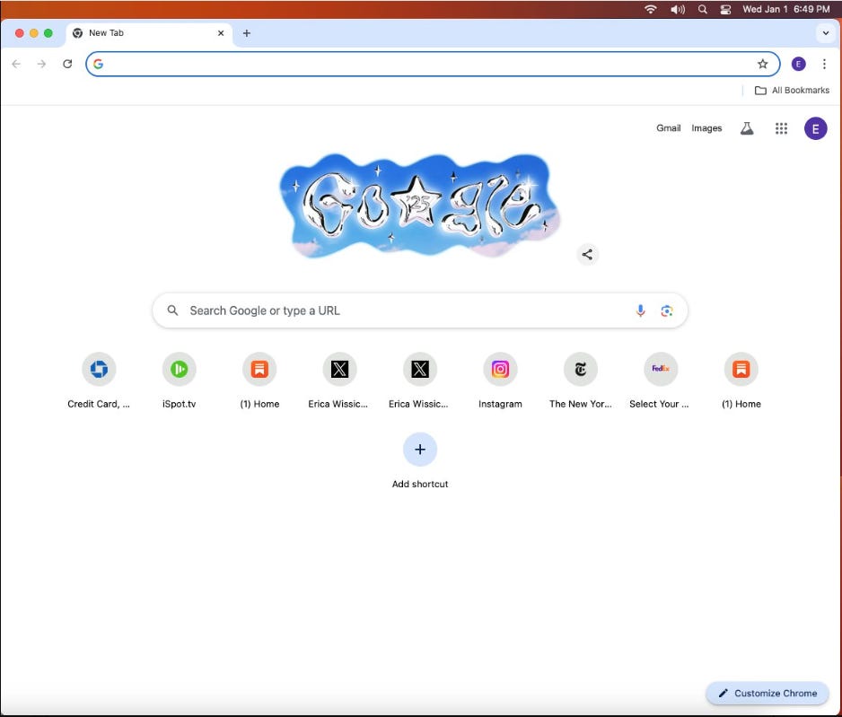
Task: Open the first (1) Home shortcut
Action: 259,381
